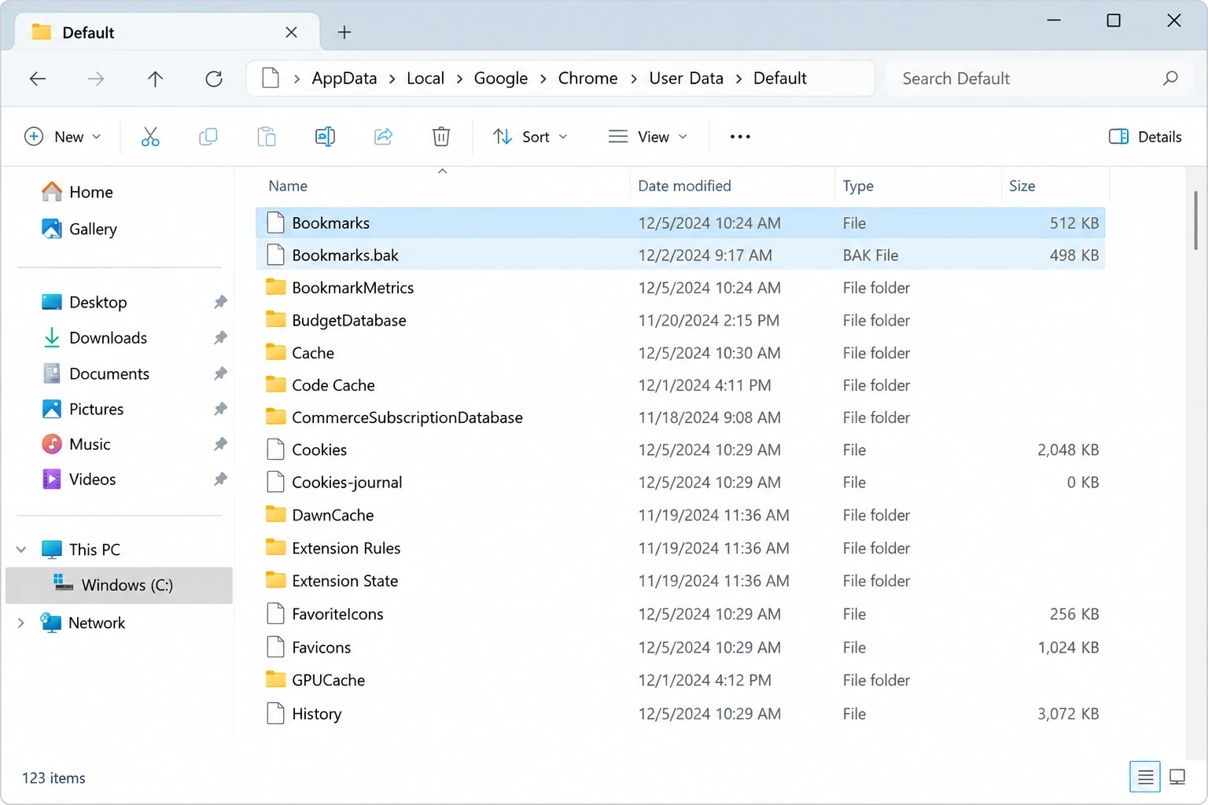Add a new tab with plus
The image size is (1208, 805).
[344, 32]
